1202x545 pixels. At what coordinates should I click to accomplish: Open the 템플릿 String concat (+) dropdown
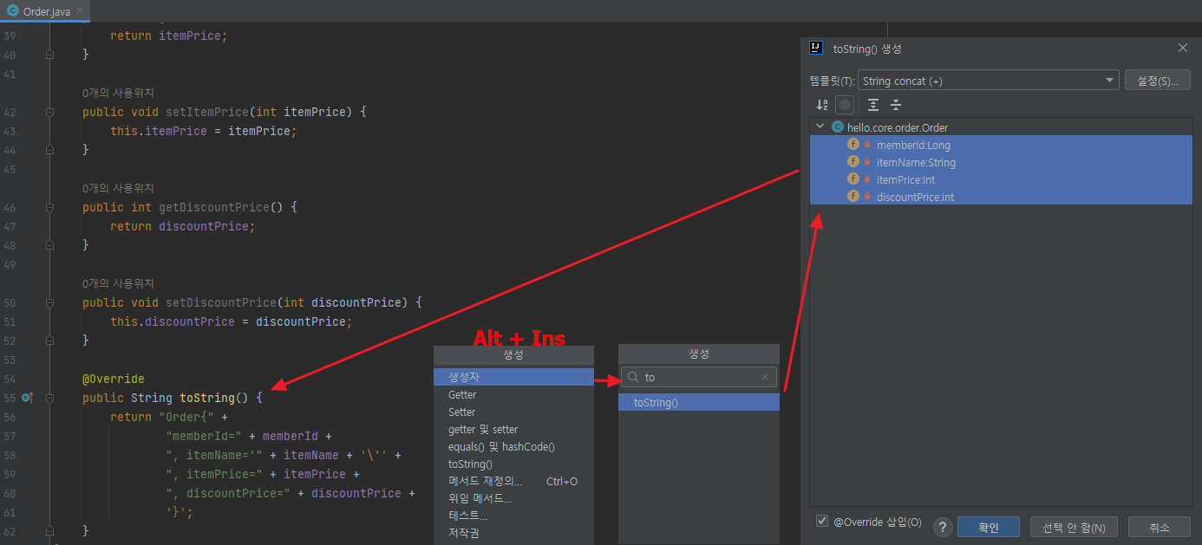point(989,81)
